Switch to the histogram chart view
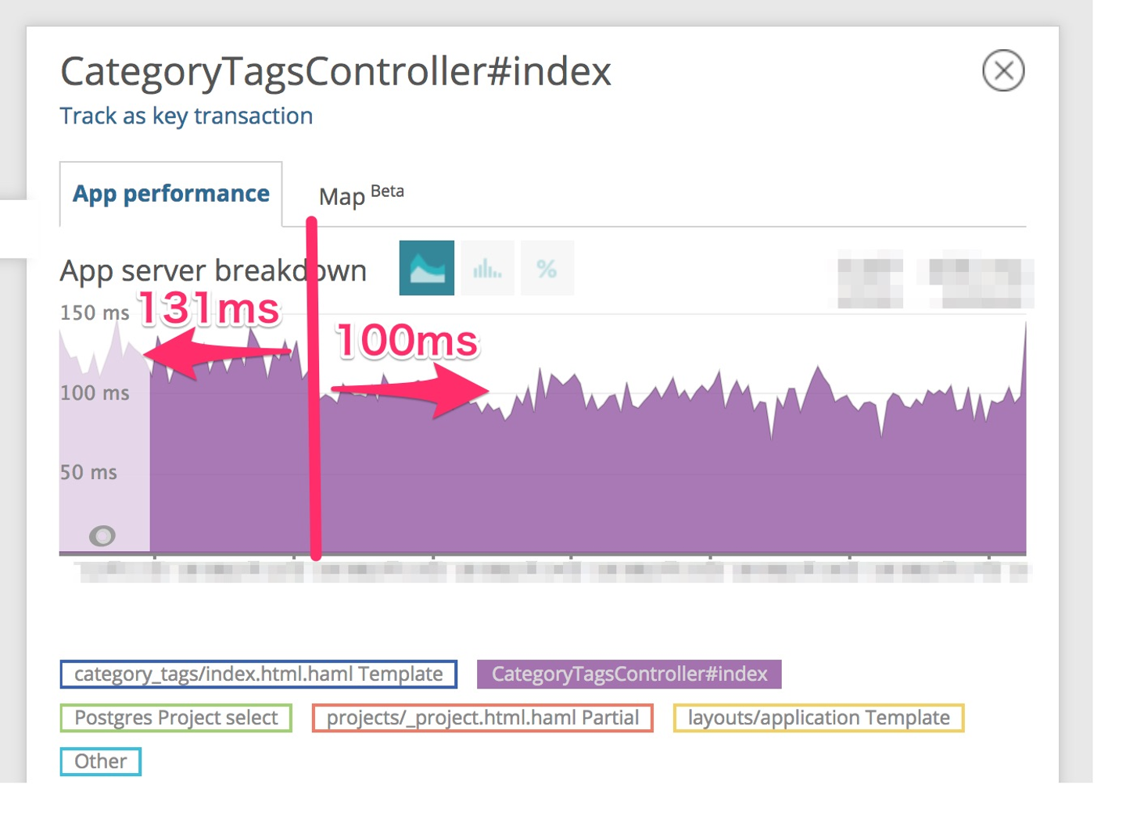1126x816 pixels. (487, 268)
